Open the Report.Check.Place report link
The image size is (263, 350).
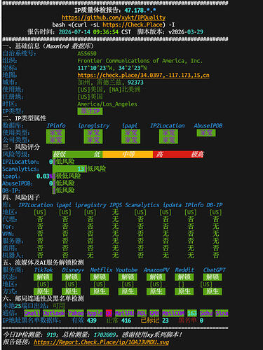click(x=101, y=342)
